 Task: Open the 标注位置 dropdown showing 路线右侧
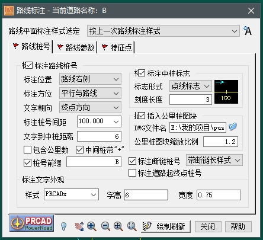[x=90, y=79]
